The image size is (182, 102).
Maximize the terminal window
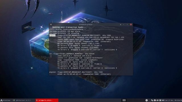click(127, 25)
